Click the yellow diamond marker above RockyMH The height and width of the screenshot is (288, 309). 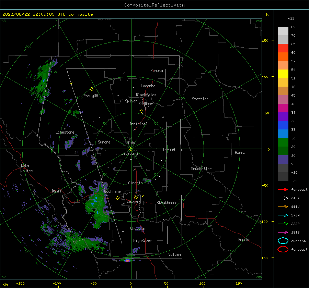click(92, 89)
